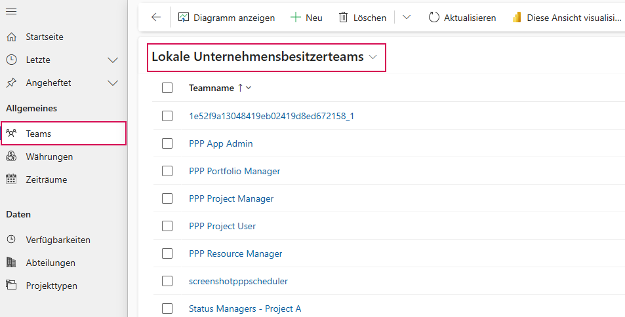
Task: Open the Löschen split dropdown arrow
Action: tap(406, 17)
